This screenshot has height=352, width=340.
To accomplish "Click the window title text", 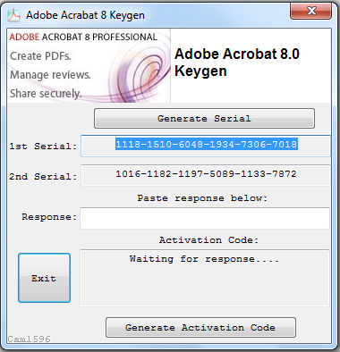I will pyautogui.click(x=85, y=15).
